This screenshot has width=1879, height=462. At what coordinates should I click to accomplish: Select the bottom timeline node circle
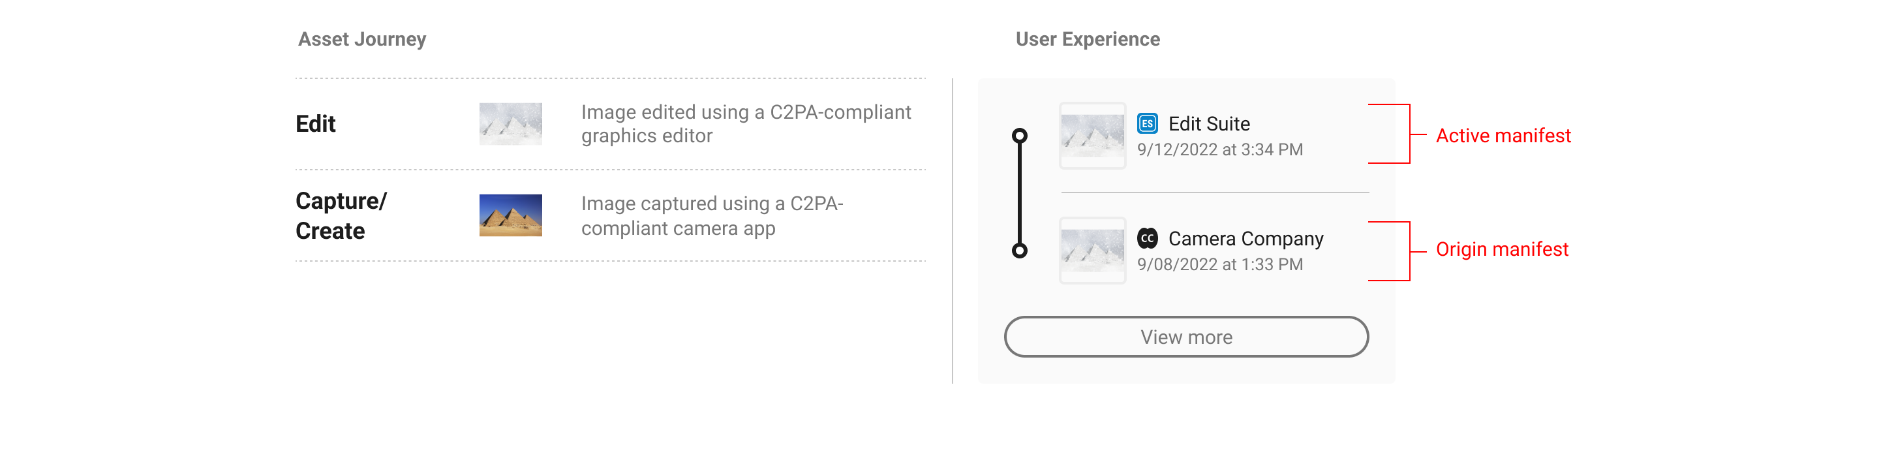(x=1020, y=251)
